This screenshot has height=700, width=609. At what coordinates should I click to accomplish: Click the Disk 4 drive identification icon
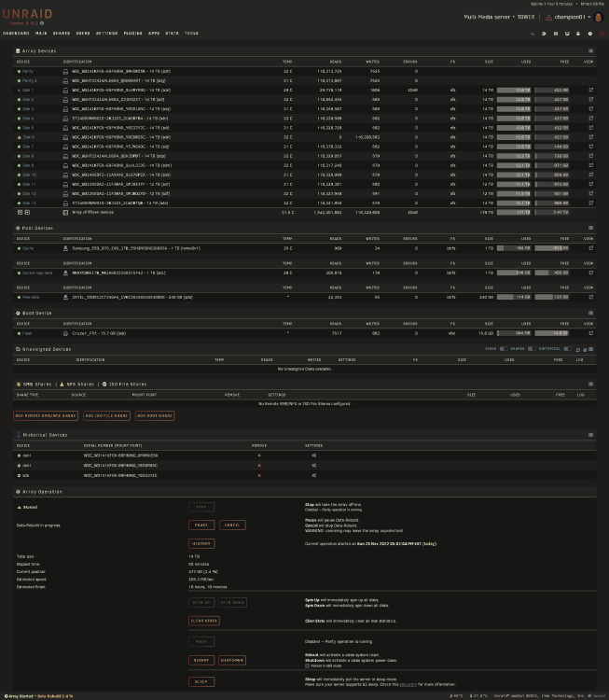tap(65, 119)
